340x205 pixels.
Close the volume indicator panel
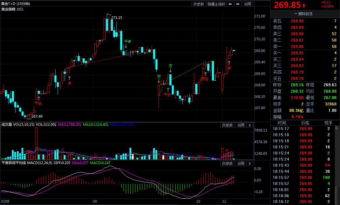[x=250, y=125]
